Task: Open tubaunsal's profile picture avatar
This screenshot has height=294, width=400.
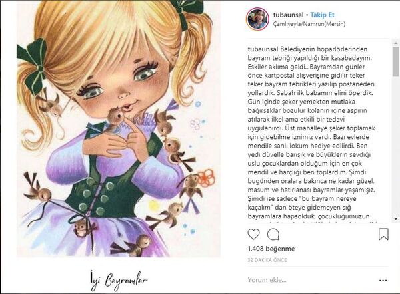Action: coord(257,19)
